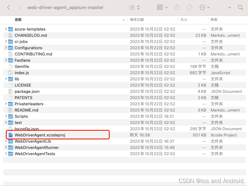Select the file name README.md

[26, 110]
